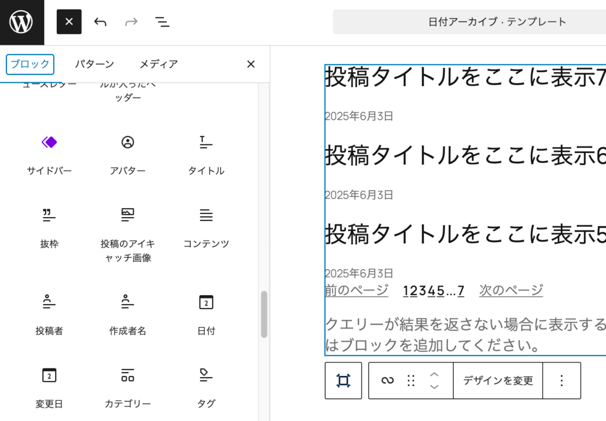Add the 投稿のアイキャッチ画像 block
The image size is (606, 421).
(127, 233)
